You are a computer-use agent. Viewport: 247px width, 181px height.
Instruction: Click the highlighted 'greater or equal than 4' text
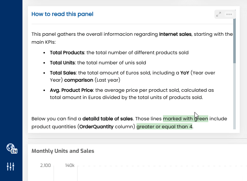[x=164, y=127]
